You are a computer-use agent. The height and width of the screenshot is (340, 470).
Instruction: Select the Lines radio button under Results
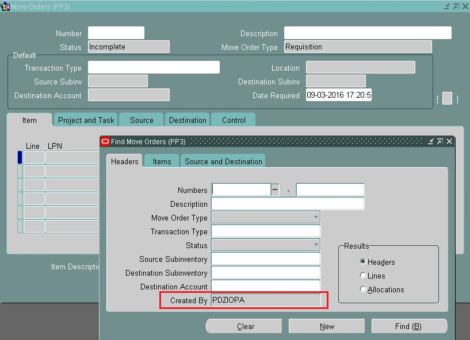(364, 276)
